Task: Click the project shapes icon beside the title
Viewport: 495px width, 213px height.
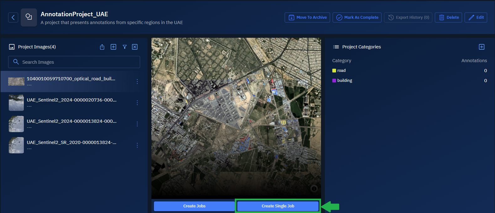Action: pyautogui.click(x=29, y=17)
